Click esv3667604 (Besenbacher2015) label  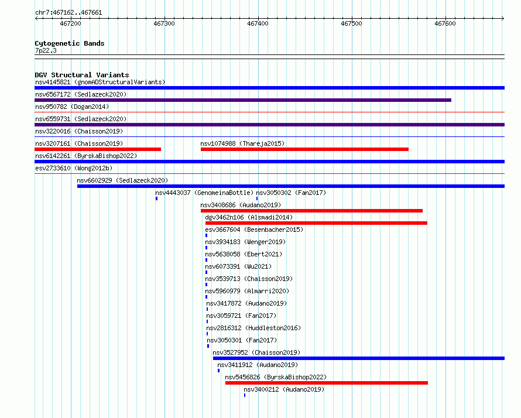[254, 229]
